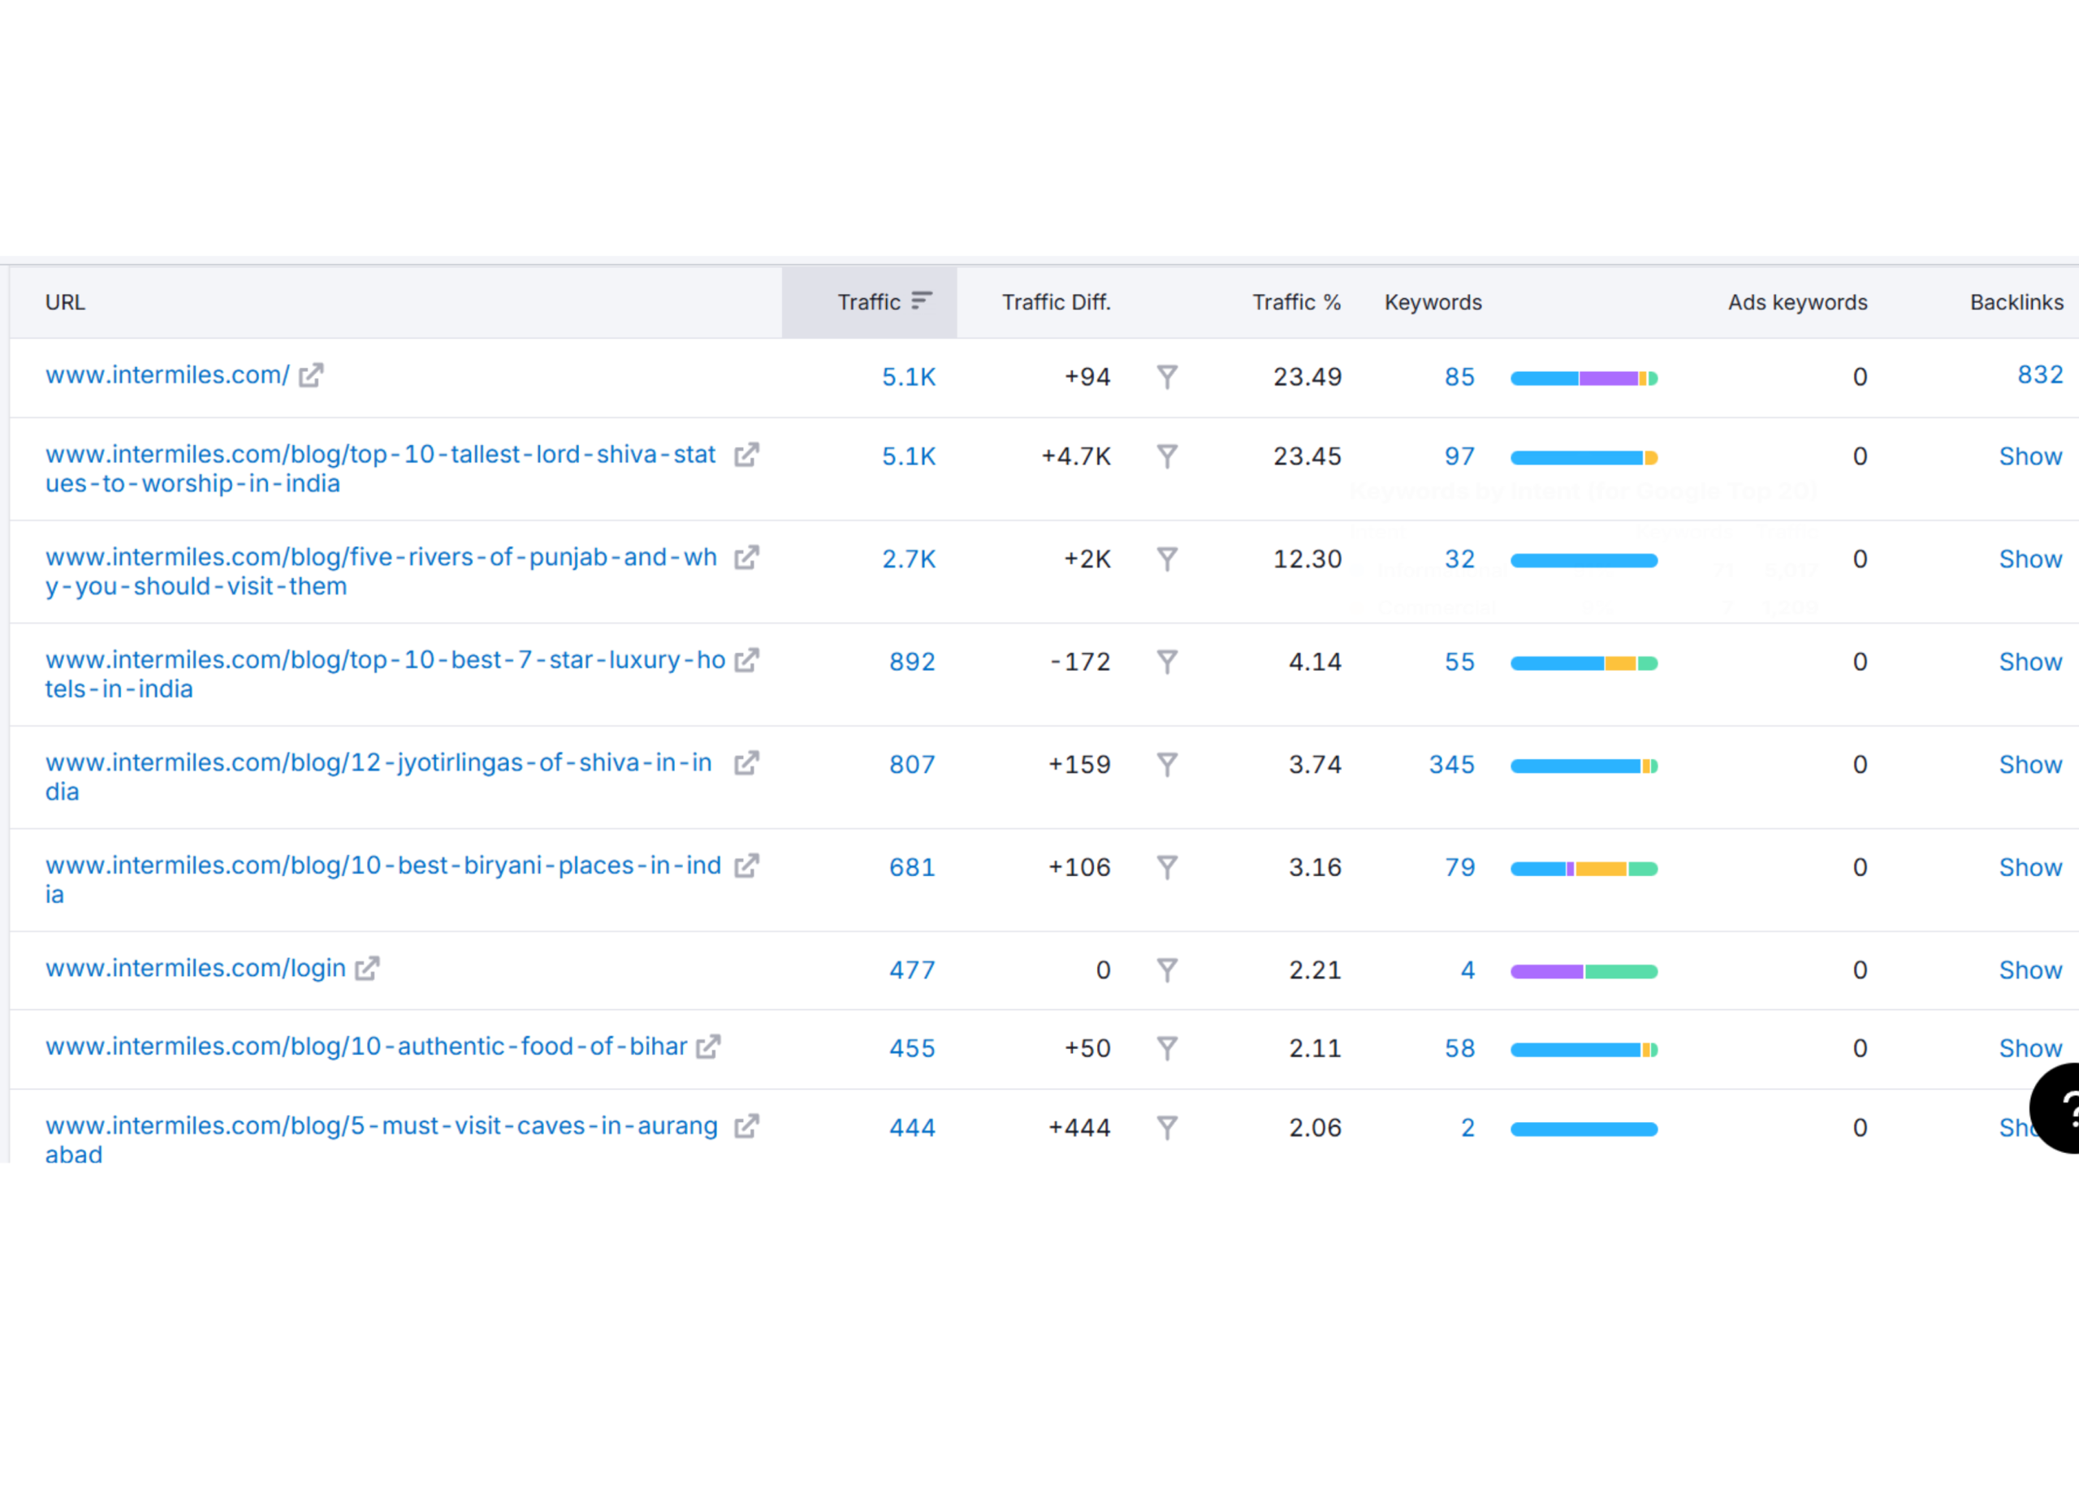Open the www.intermiles.com/ link

point(167,375)
